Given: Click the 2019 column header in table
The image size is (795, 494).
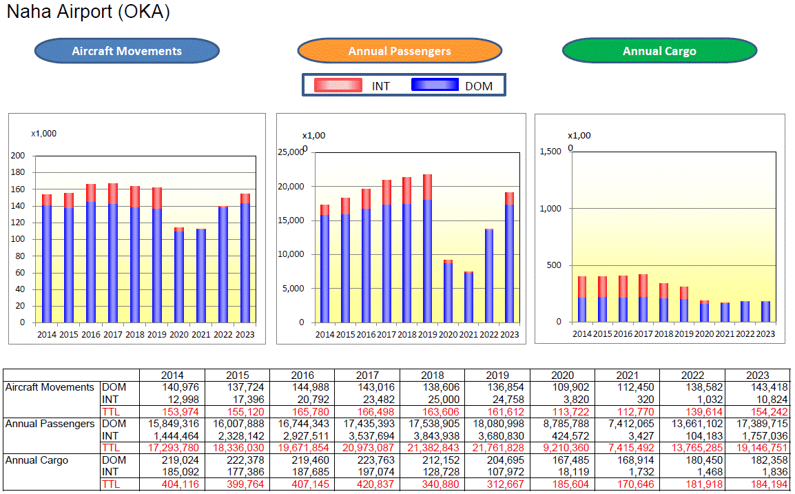Looking at the screenshot, I should 497,375.
